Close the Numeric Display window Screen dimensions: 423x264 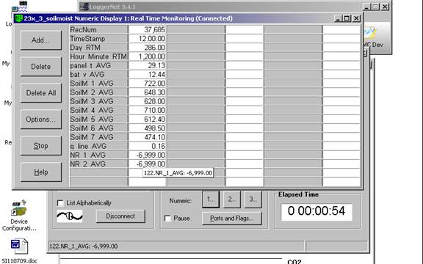point(356,18)
